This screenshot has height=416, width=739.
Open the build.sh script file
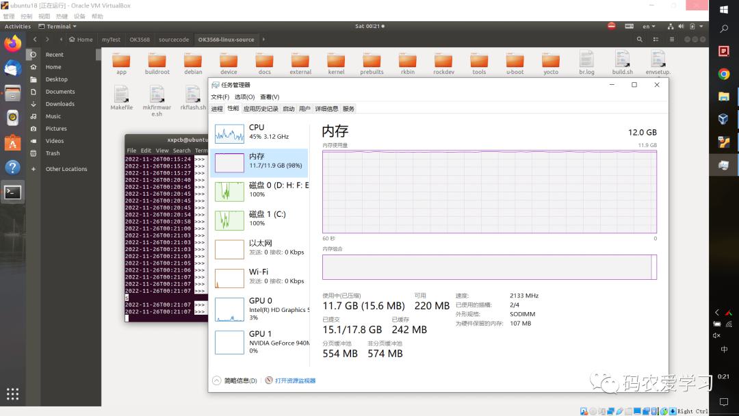[622, 63]
